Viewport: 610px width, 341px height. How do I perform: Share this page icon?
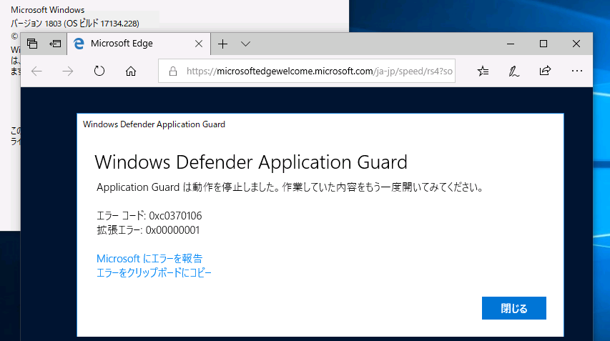point(545,71)
